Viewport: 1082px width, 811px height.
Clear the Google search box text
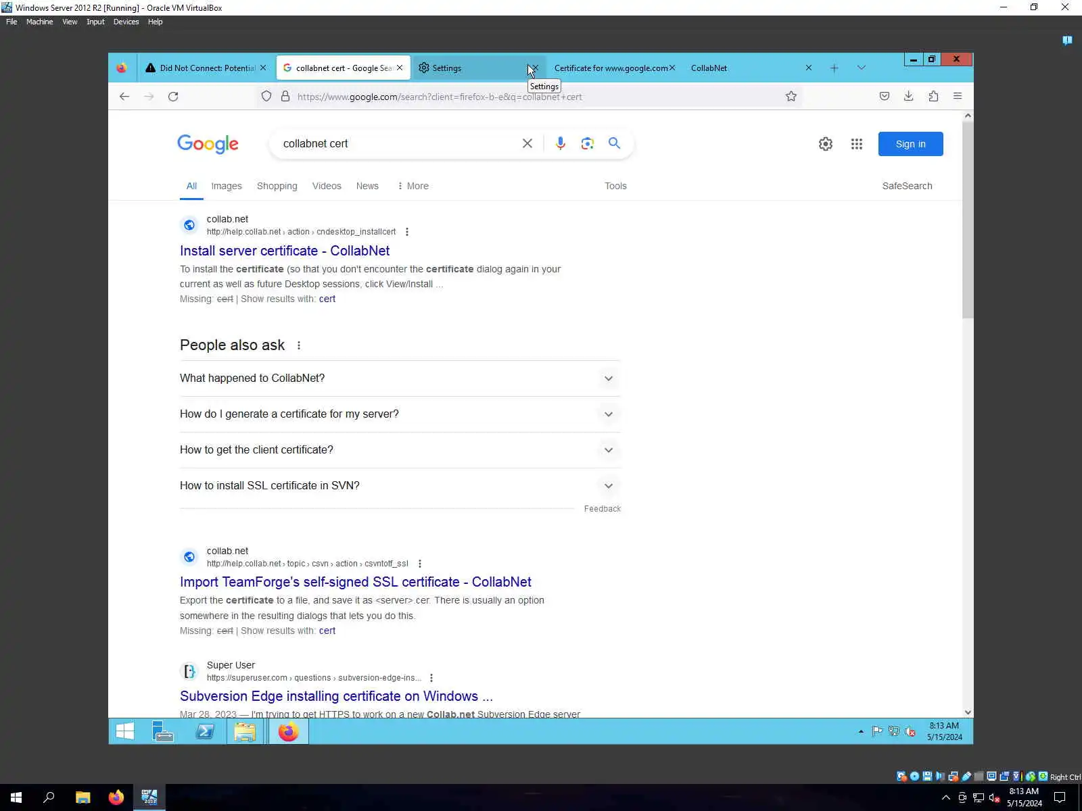pyautogui.click(x=527, y=143)
